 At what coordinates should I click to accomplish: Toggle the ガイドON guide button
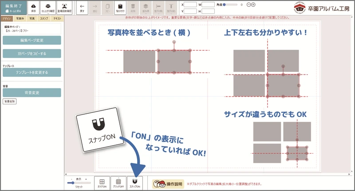coord(102,183)
